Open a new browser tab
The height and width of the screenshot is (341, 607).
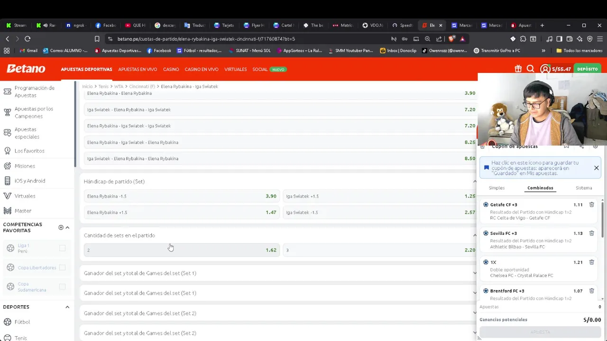[542, 25]
